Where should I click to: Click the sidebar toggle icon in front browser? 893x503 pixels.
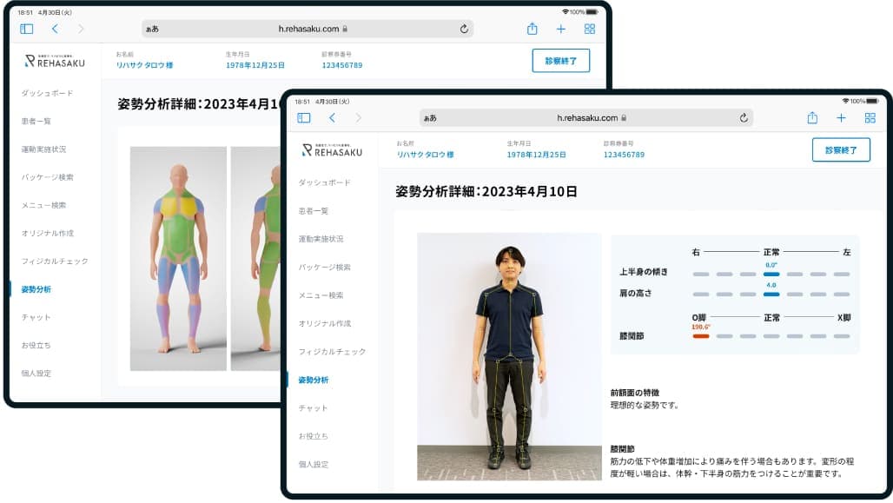pyautogui.click(x=304, y=118)
